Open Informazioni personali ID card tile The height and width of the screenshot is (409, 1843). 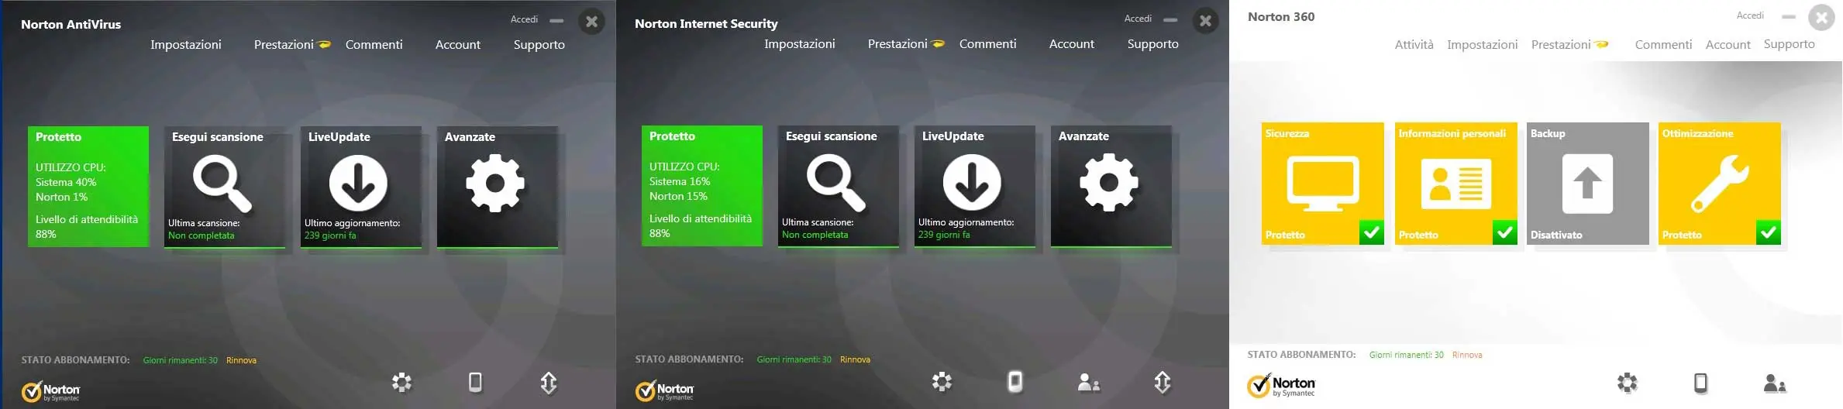pos(1456,184)
